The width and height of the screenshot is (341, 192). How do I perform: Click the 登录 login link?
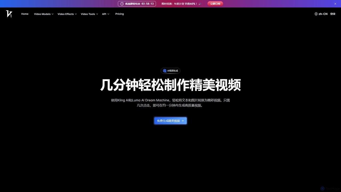click(x=333, y=14)
